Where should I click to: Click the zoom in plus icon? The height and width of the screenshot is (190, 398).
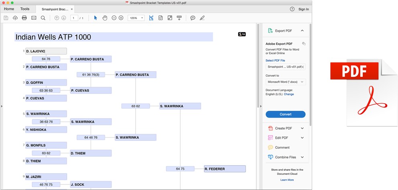pyautogui.click(x=121, y=18)
